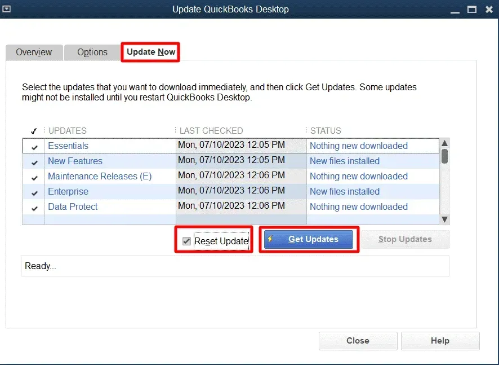Select the Update Now tab
Viewport: 499px width, 365px height.
pos(151,52)
